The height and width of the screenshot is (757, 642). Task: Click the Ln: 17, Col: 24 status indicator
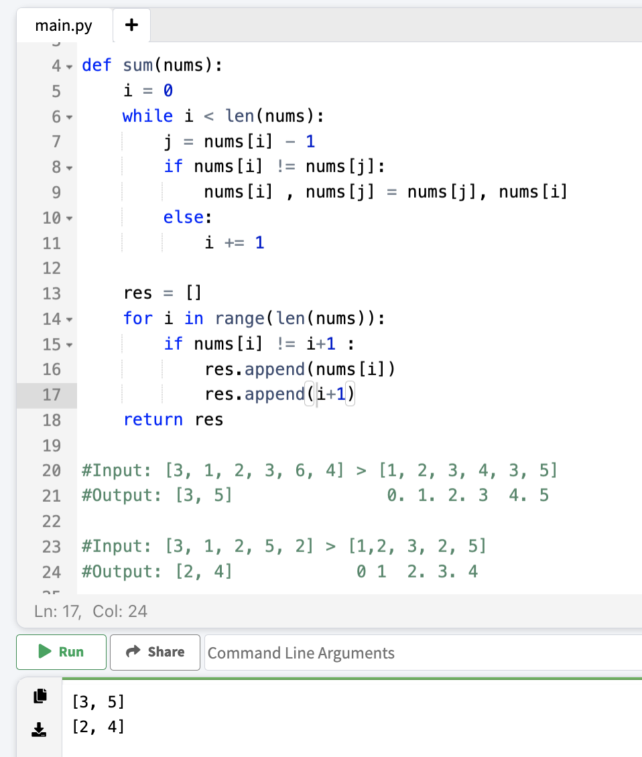point(90,611)
